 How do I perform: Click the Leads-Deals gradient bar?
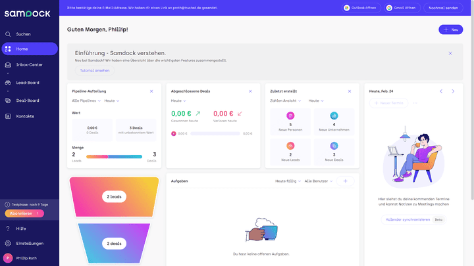coord(114,156)
